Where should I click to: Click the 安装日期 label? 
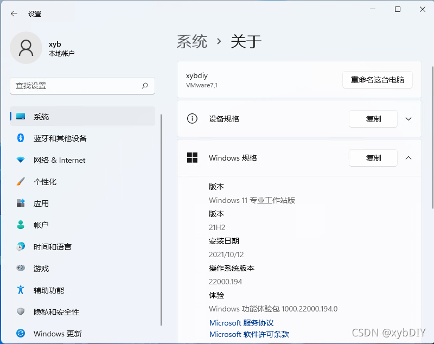(x=224, y=241)
